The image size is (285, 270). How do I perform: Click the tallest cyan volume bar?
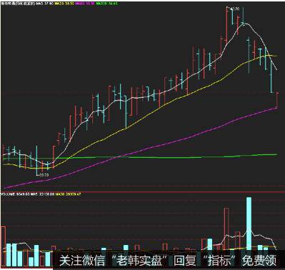pos(249,224)
